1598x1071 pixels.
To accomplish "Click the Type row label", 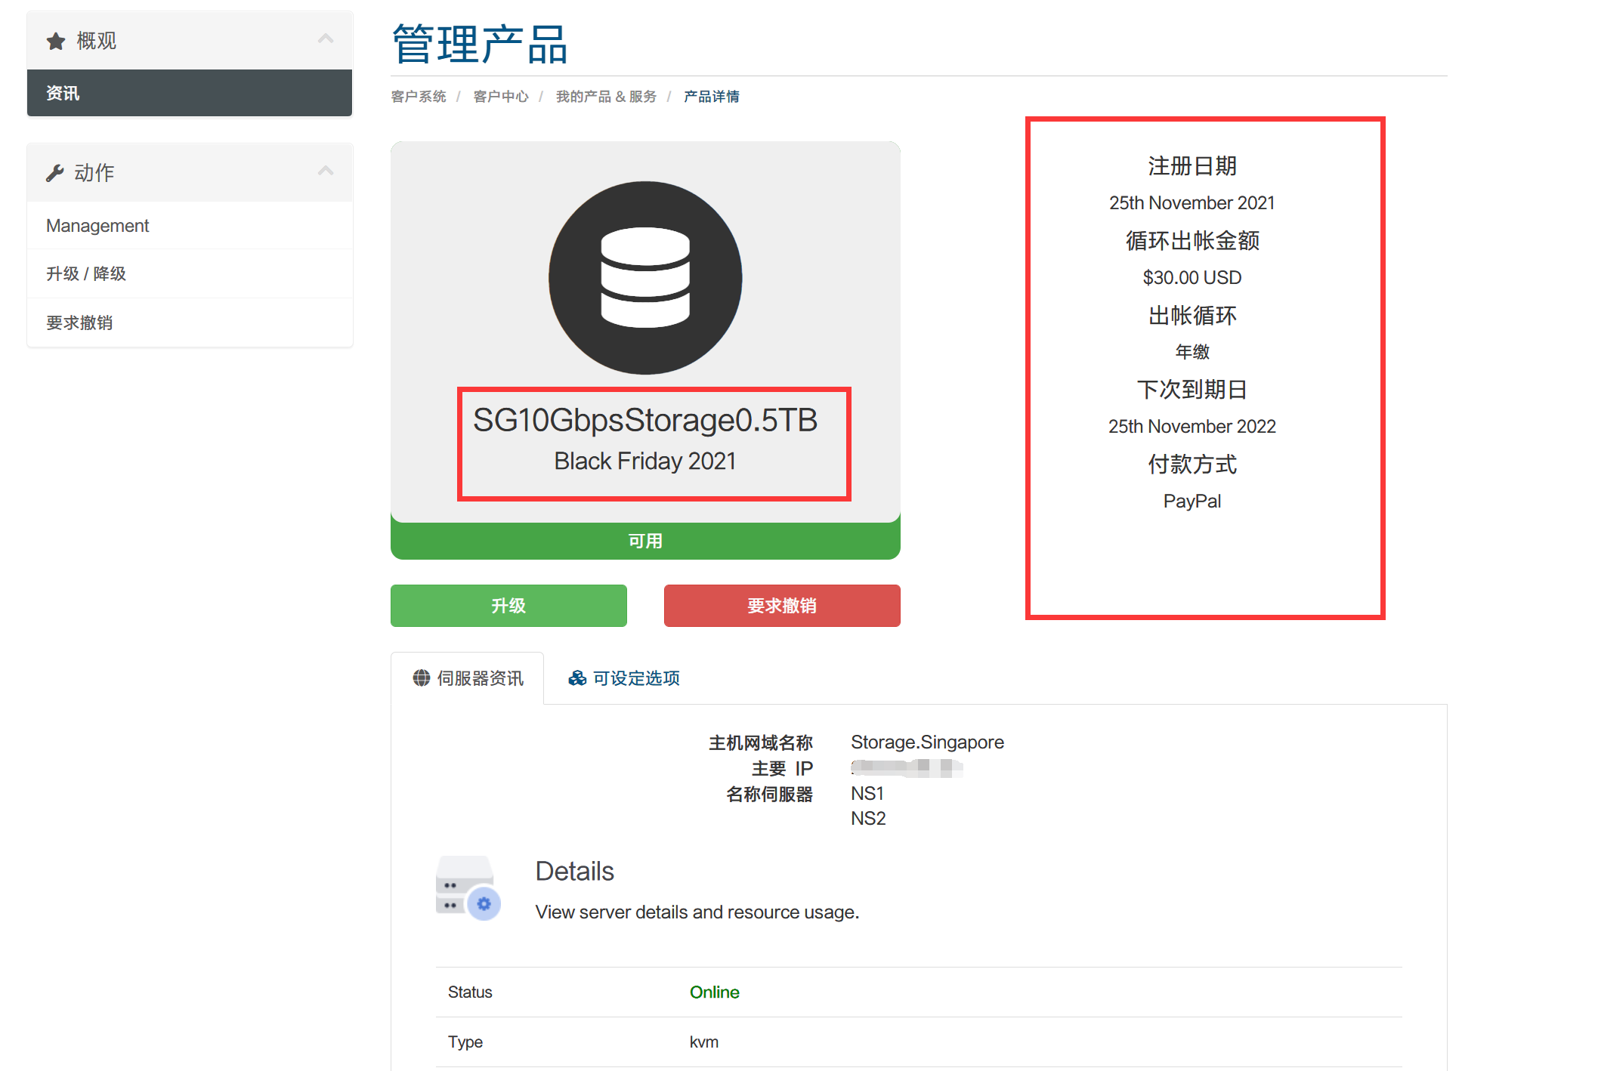I will 465,1042.
